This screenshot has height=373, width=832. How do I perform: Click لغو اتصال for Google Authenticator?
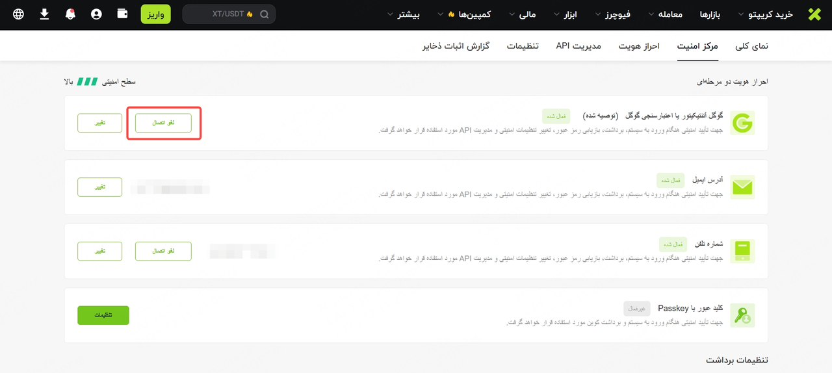163,123
